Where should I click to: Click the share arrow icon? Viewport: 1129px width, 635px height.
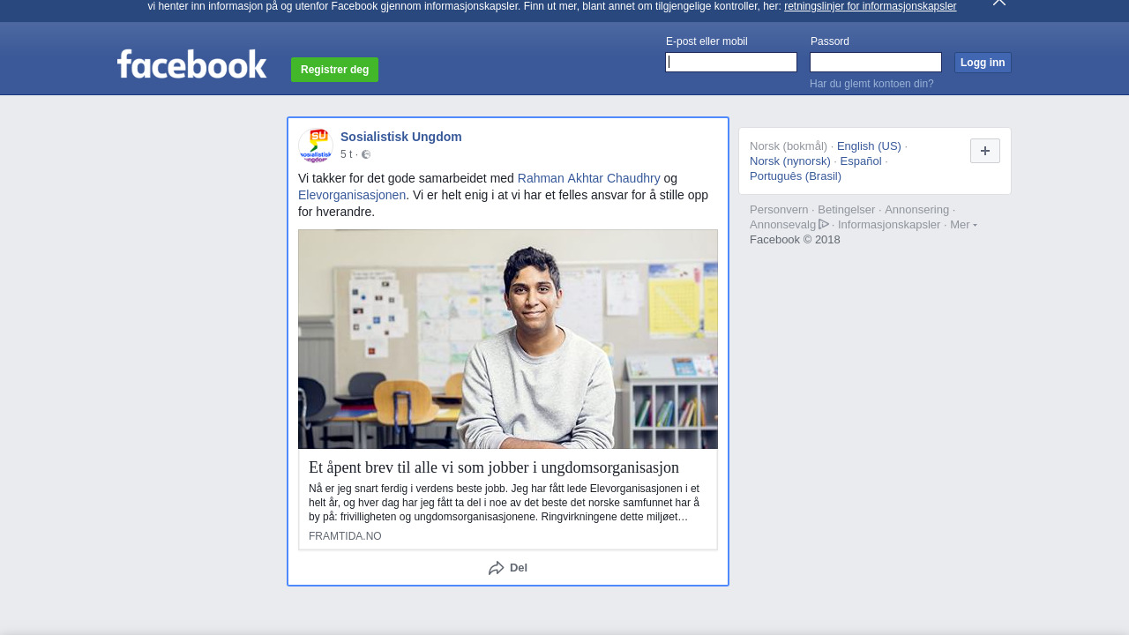(497, 568)
